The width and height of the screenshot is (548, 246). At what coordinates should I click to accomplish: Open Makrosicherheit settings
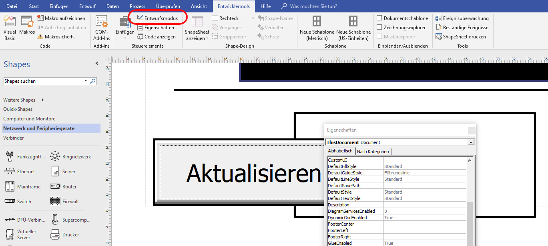point(56,36)
